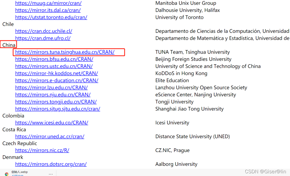Click the Costa Rica country heading

point(14,130)
